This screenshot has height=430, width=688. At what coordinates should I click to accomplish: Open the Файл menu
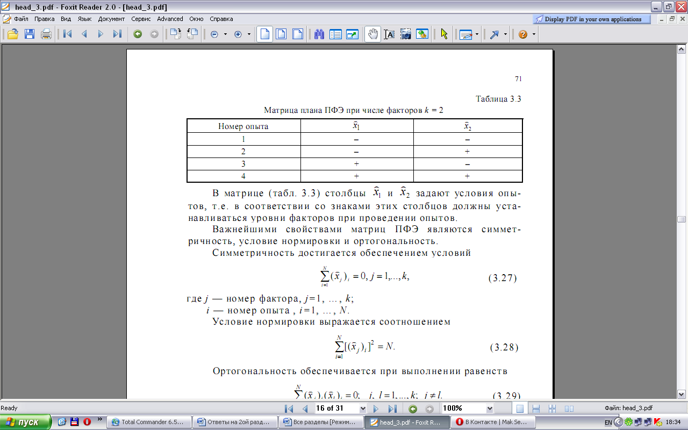pos(21,19)
